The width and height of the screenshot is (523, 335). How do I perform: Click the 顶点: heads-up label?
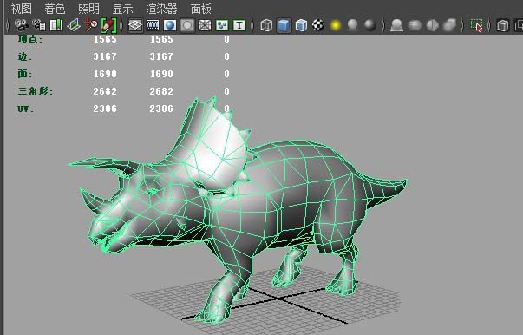coord(30,39)
